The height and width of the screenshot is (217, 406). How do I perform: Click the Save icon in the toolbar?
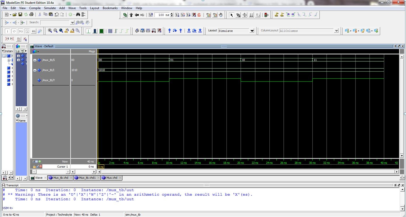[20, 15]
